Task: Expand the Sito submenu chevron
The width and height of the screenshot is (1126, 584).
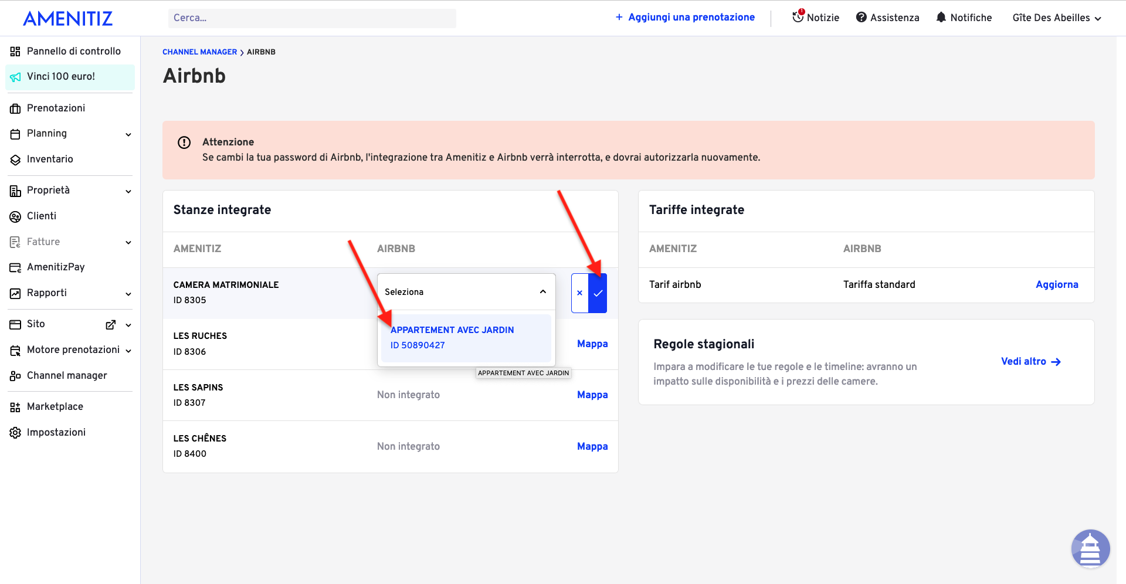Action: tap(128, 325)
